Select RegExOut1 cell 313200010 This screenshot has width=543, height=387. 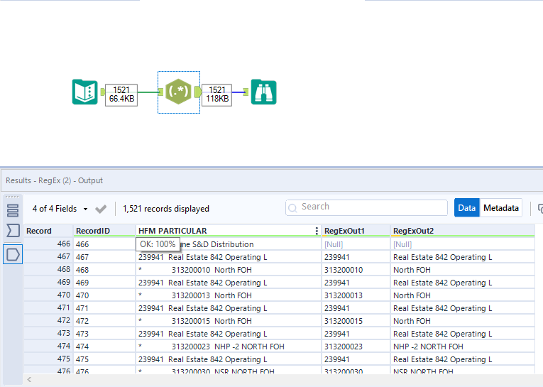(356, 270)
